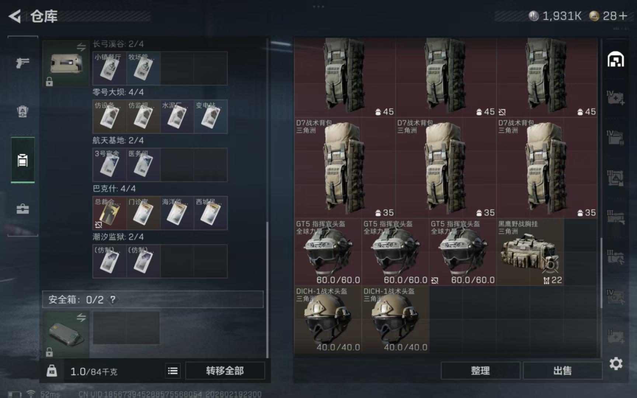This screenshot has width=637, height=398.
Task: Open the weapons category pistol icon
Action: click(22, 63)
